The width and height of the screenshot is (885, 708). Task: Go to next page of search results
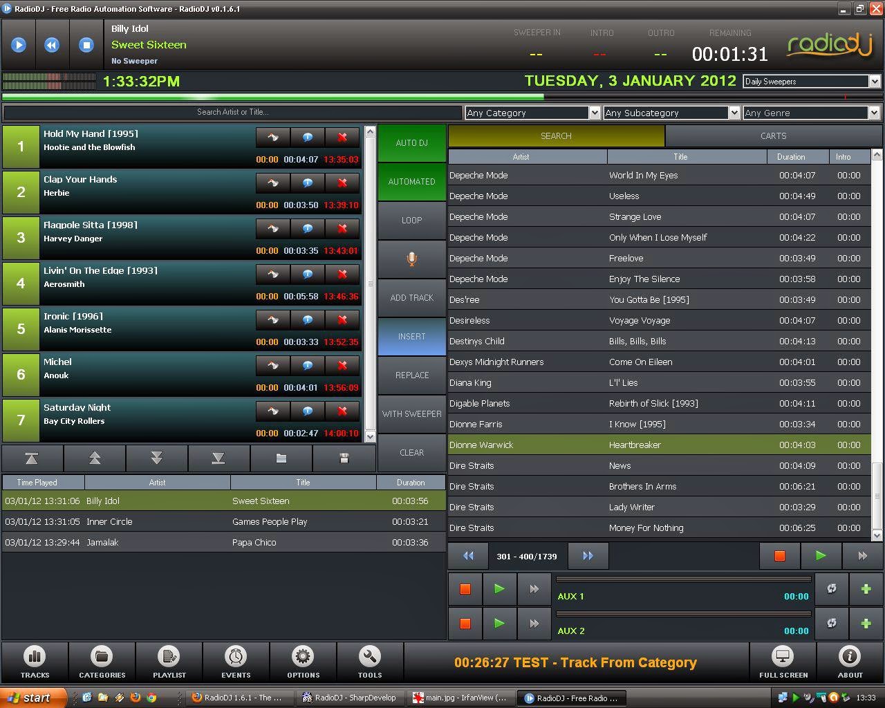[x=588, y=556]
